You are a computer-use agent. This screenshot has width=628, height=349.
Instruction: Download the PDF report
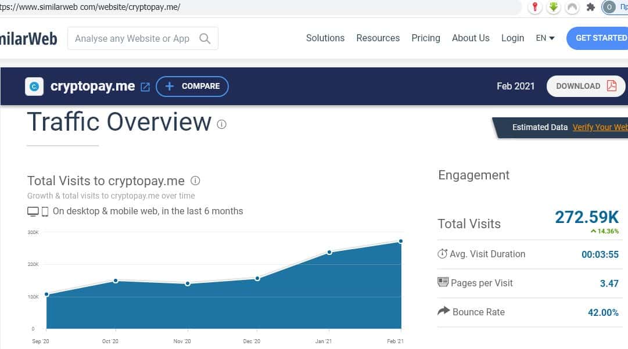[x=586, y=86]
